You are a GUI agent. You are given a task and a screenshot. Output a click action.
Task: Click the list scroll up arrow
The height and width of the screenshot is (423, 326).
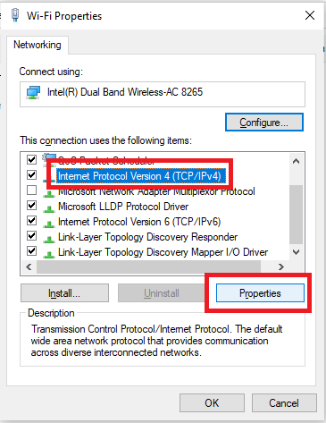click(296, 161)
